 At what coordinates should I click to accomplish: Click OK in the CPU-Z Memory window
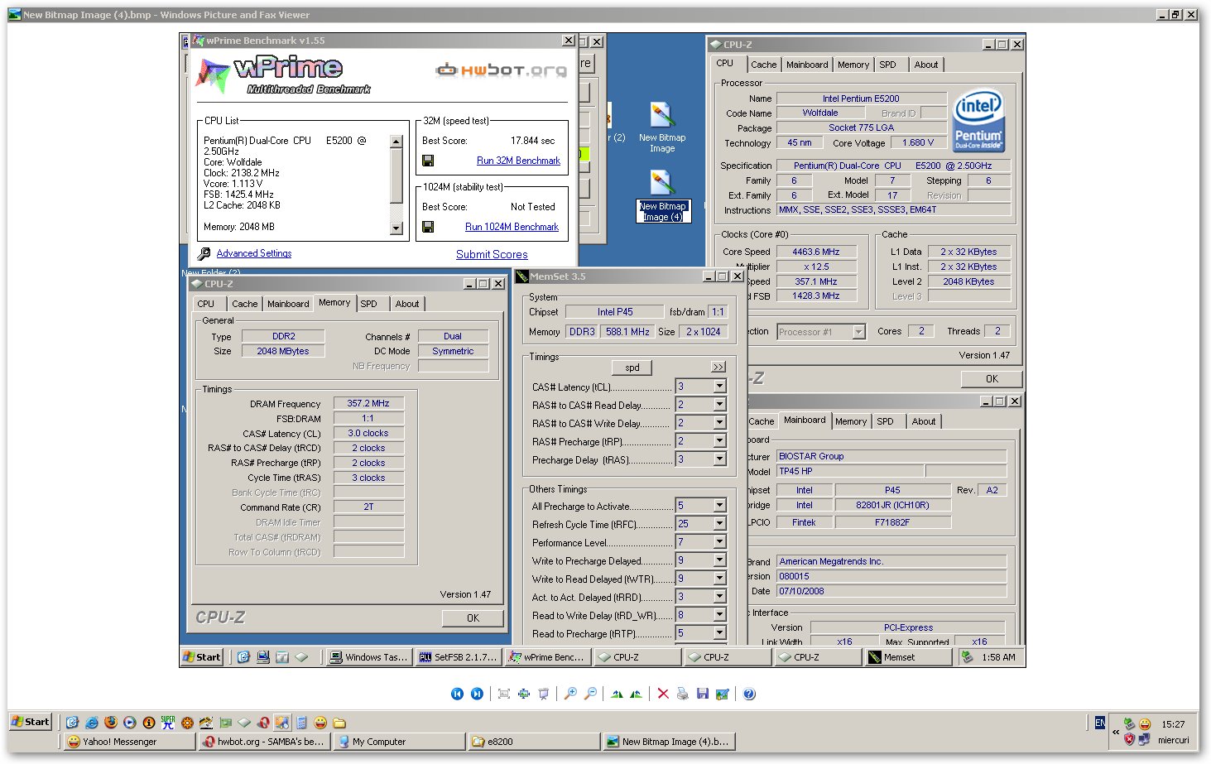[473, 617]
